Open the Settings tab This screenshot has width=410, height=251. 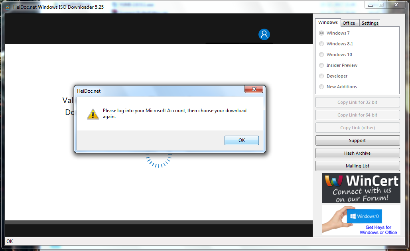[x=370, y=23]
